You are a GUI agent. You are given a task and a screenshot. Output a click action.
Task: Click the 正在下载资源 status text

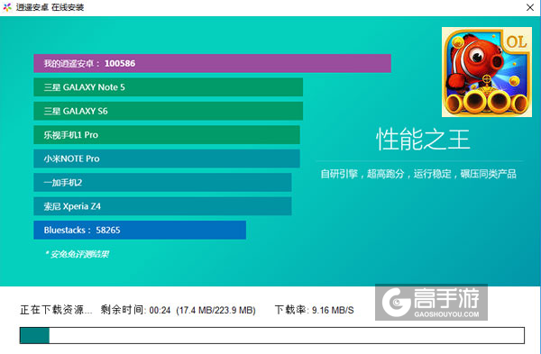[56, 310]
